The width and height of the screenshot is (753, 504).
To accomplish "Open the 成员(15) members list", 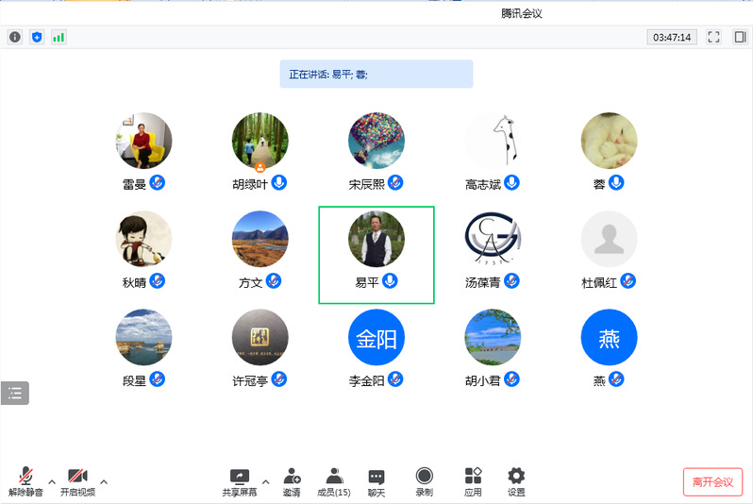I will [x=333, y=481].
